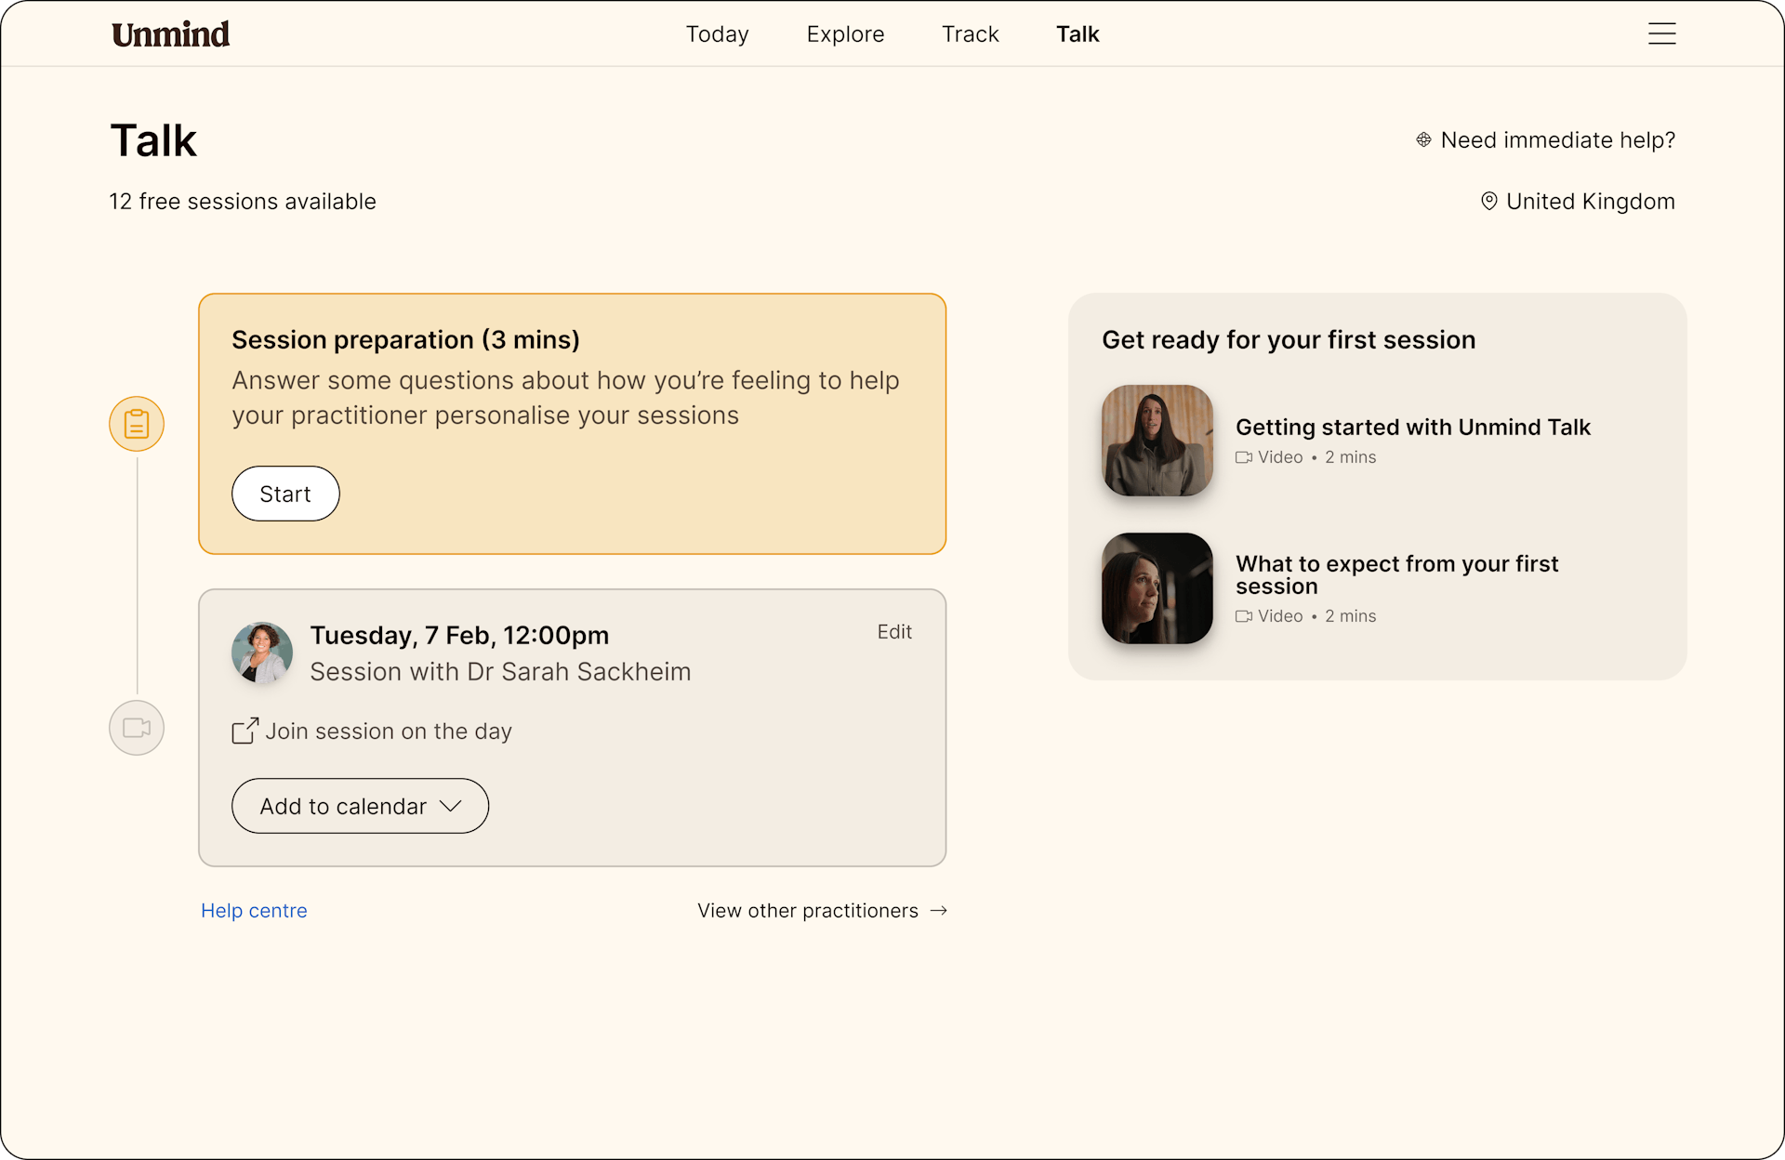Click the chevron on Add to calendar

451,806
